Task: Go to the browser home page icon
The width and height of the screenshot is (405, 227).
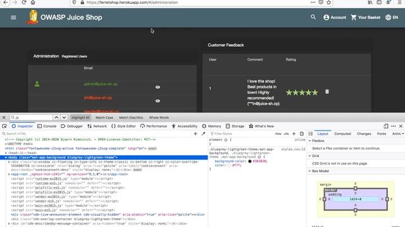Action: click(33, 3)
